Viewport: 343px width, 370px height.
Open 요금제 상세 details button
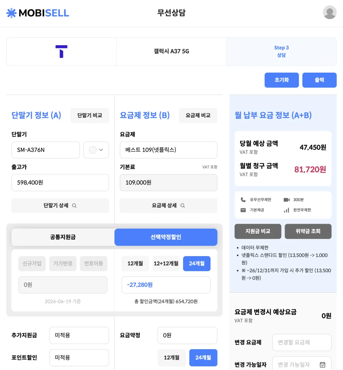(x=169, y=205)
